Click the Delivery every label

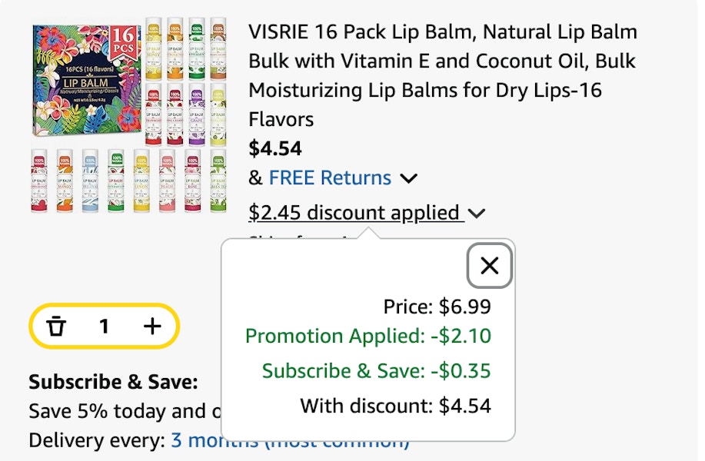click(x=97, y=441)
